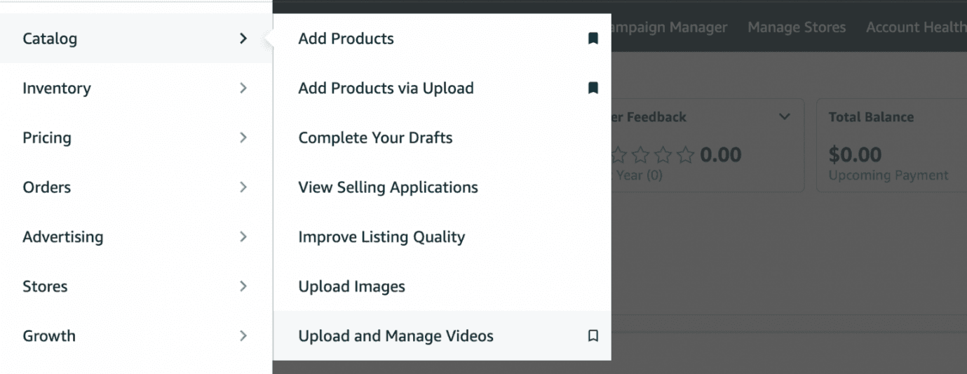Open the Stores menu

pos(136,286)
